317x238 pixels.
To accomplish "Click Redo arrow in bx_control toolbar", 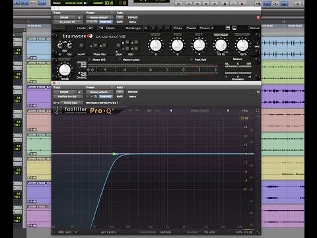I will [100, 28].
